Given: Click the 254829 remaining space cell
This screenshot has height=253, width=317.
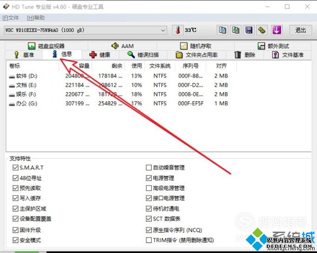Looking at the screenshot, I should [110, 104].
